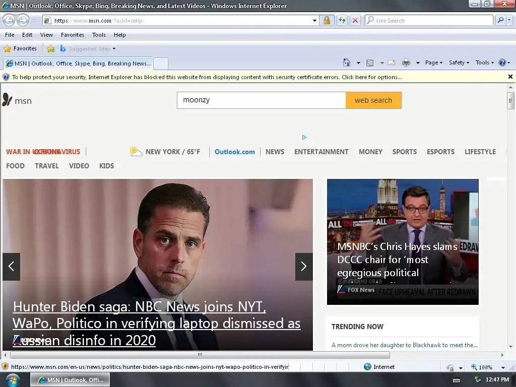Open the VIDEO navigation link
The height and width of the screenshot is (387, 516).
click(x=79, y=166)
